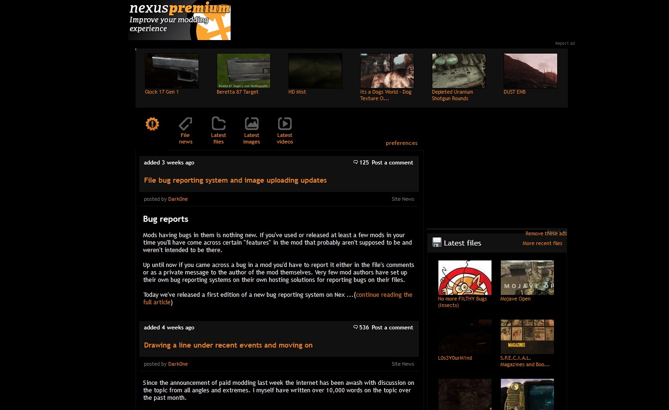Open DUST ENB thumbnail image
The image size is (669, 410).
tap(531, 71)
